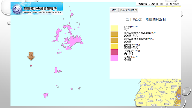
Task: Click the small dark-pink quartz porphyry island
Action: tap(31, 66)
